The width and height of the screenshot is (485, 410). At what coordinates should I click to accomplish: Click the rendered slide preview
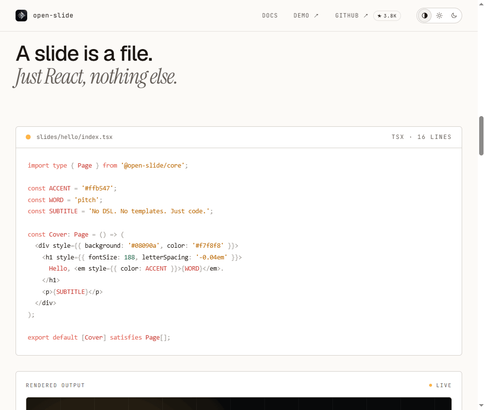click(239, 404)
